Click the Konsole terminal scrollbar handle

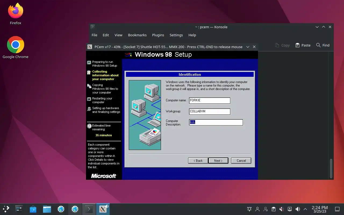pyautogui.click(x=331, y=168)
